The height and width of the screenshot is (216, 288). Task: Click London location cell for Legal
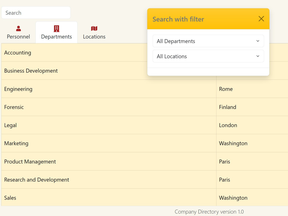coord(252,125)
